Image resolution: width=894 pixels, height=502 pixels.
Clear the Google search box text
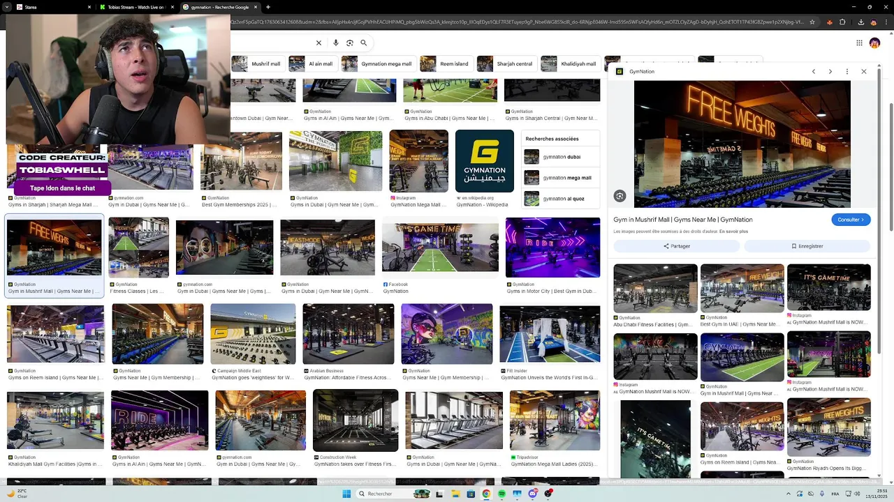[318, 43]
